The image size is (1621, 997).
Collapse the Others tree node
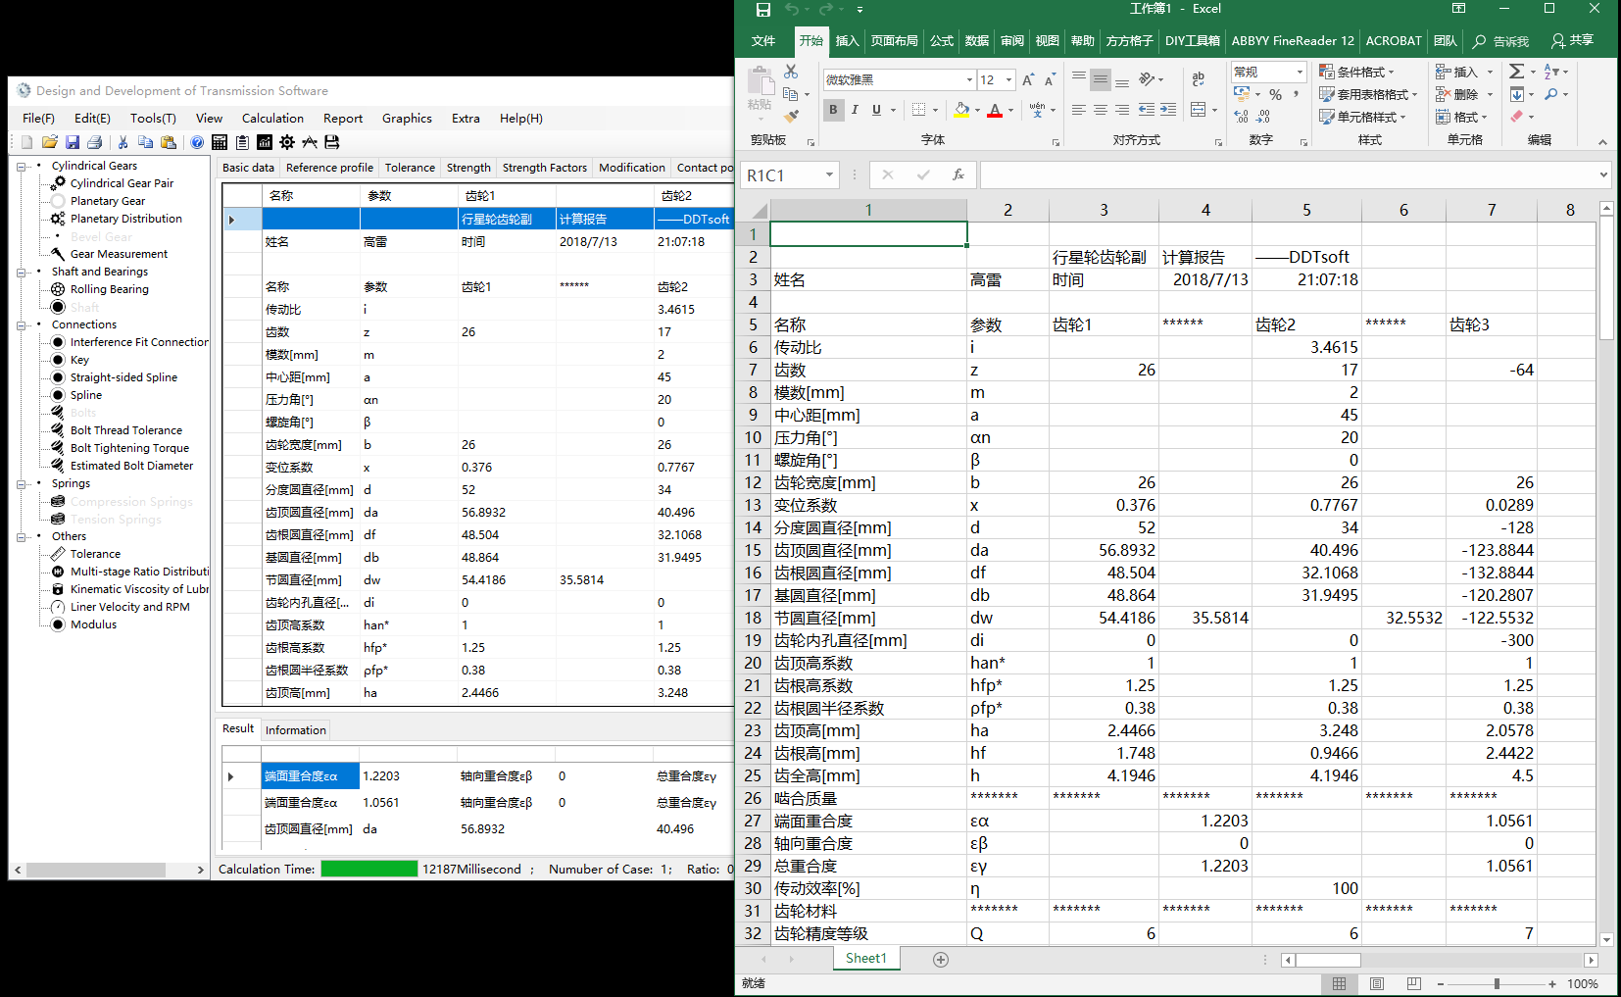tap(22, 537)
